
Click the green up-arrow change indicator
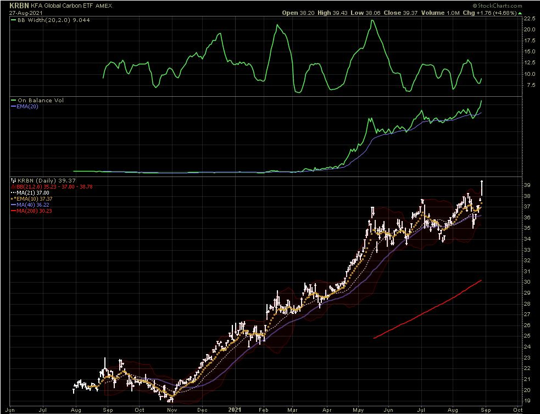click(x=520, y=13)
